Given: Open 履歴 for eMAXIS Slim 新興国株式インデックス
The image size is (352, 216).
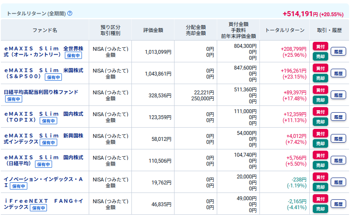Looking at the screenshot, I should [338, 139].
